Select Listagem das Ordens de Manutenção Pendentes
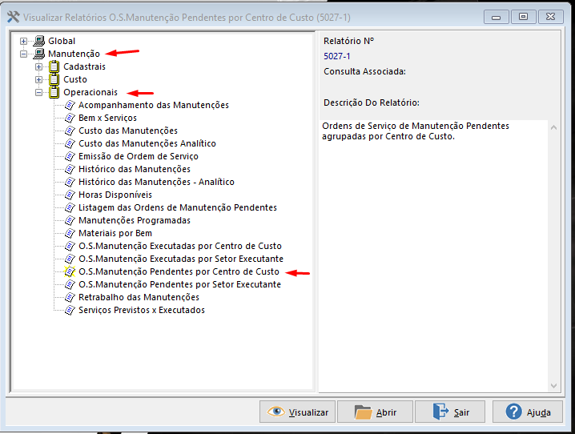This screenshot has height=434, width=575. click(x=178, y=208)
